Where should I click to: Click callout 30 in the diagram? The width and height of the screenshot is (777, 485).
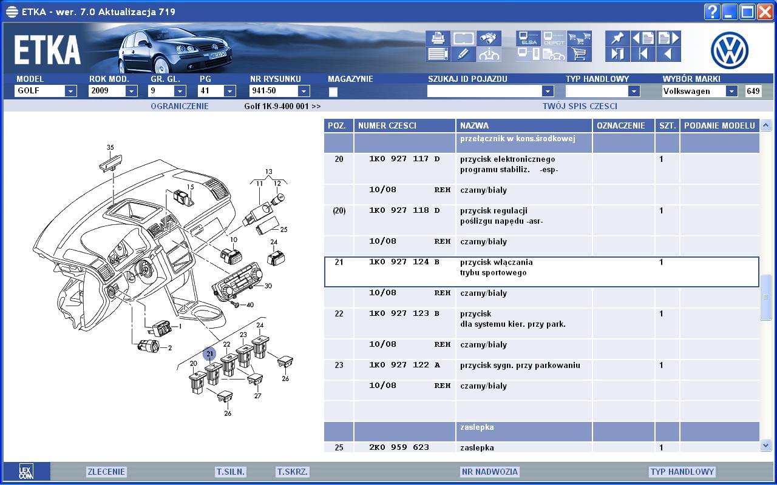268,286
